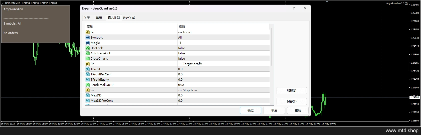Open the 依存关系 tab
The height and width of the screenshot is (135, 421).
(129, 18)
